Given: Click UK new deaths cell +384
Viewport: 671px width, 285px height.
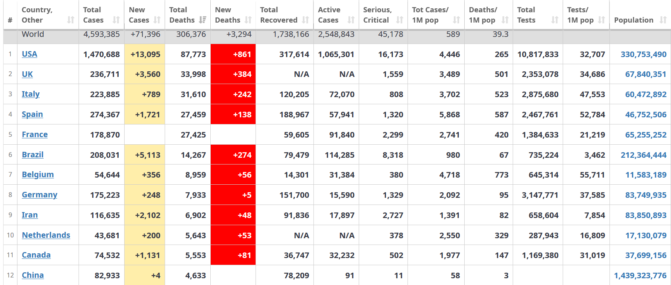Looking at the screenshot, I should tap(233, 74).
